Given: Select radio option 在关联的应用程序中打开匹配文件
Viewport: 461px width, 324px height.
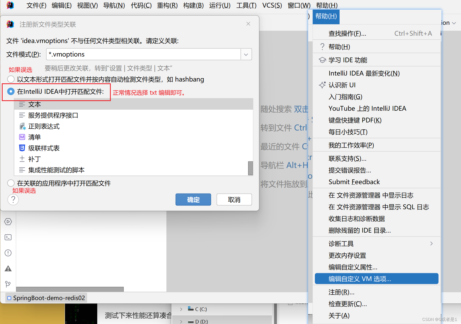Looking at the screenshot, I should (x=11, y=183).
